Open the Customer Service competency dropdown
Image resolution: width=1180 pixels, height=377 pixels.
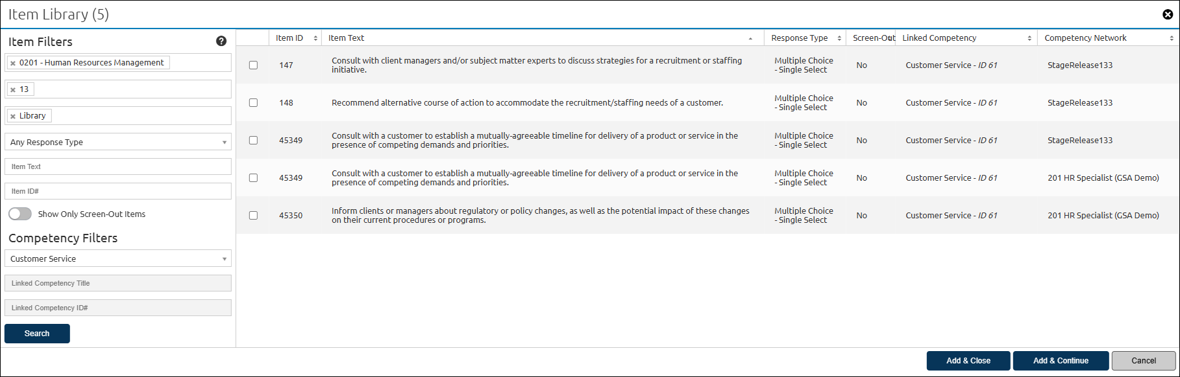pos(118,258)
